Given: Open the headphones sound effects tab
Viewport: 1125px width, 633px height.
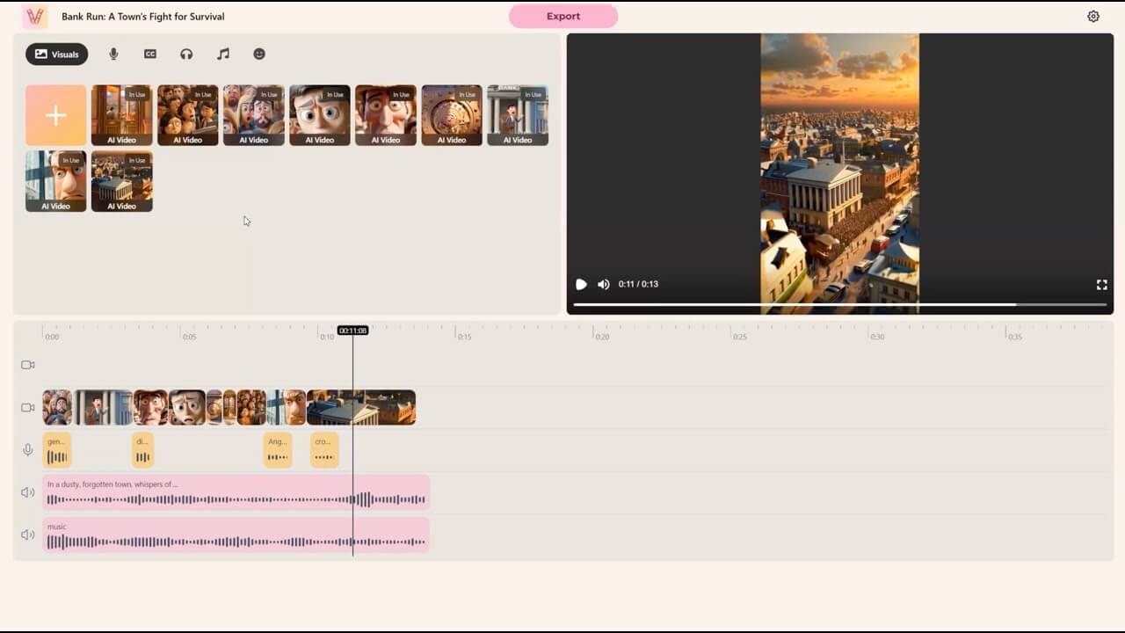Looking at the screenshot, I should tap(186, 54).
